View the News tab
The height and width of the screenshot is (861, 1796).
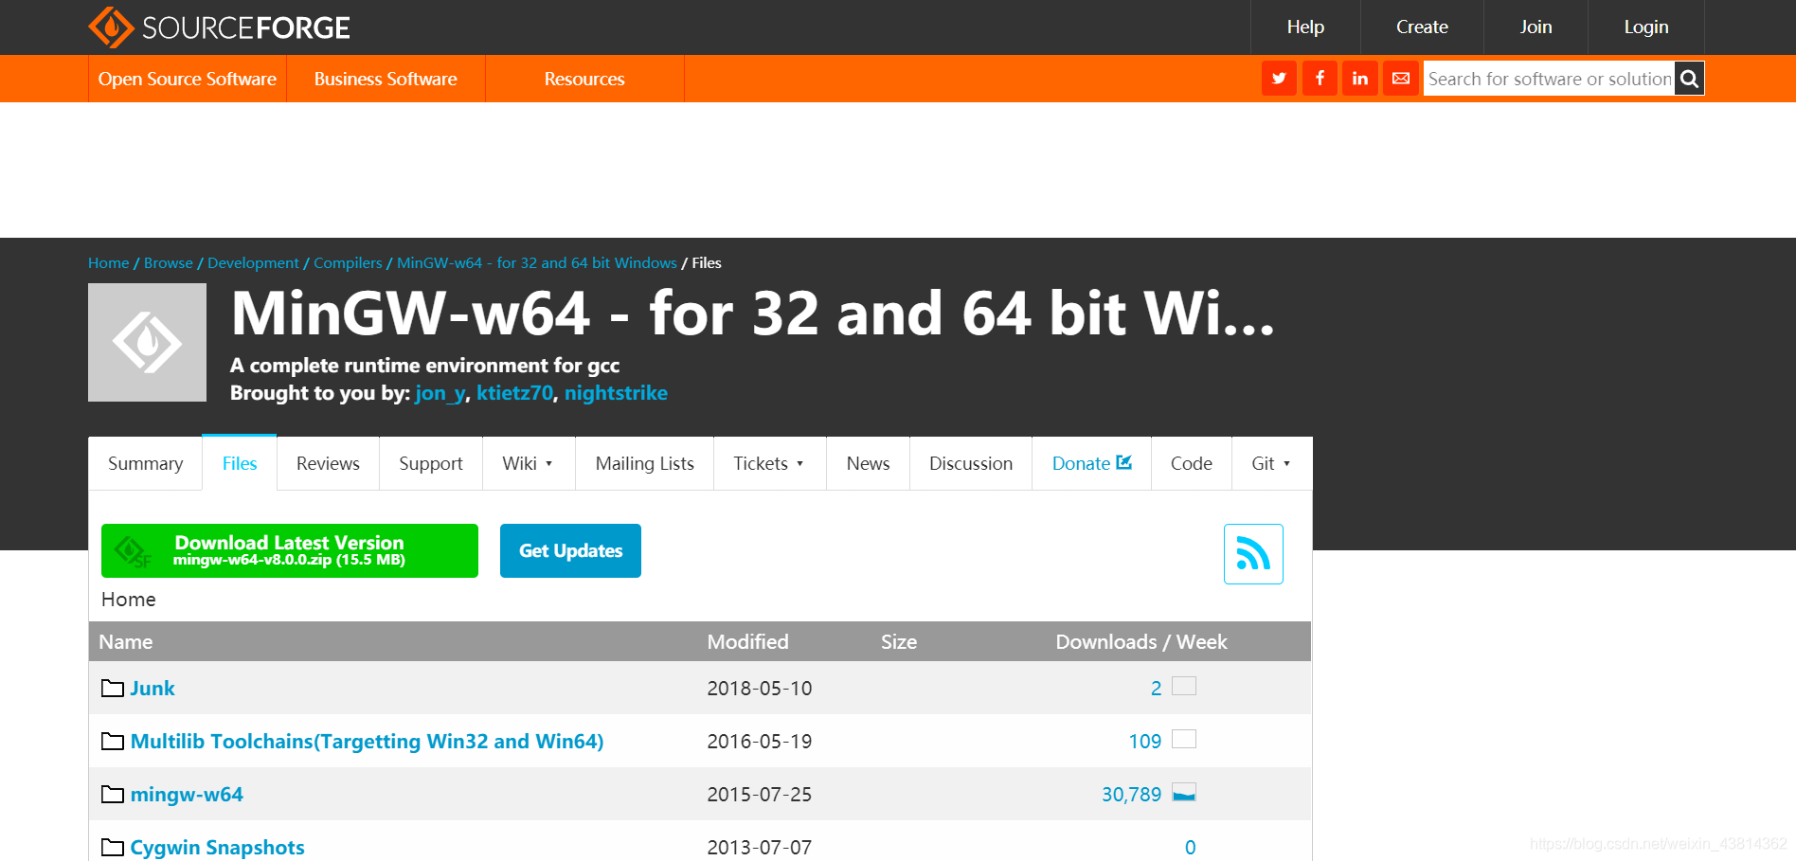pos(868,463)
